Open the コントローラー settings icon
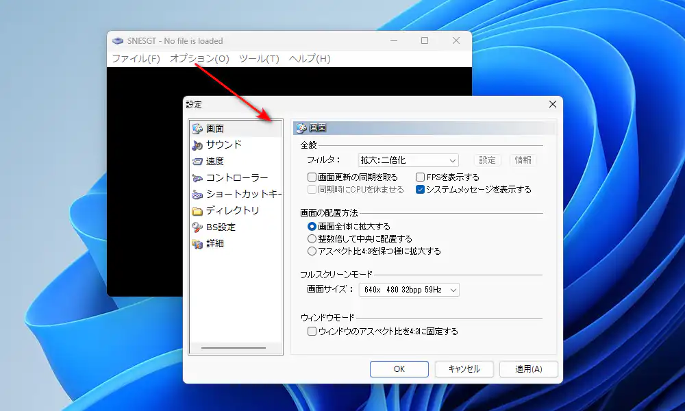 197,177
